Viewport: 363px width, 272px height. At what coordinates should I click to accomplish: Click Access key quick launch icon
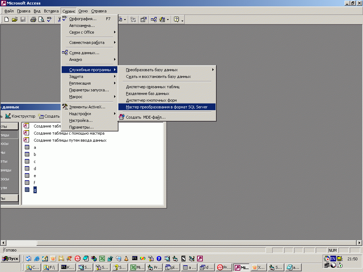[200, 259]
